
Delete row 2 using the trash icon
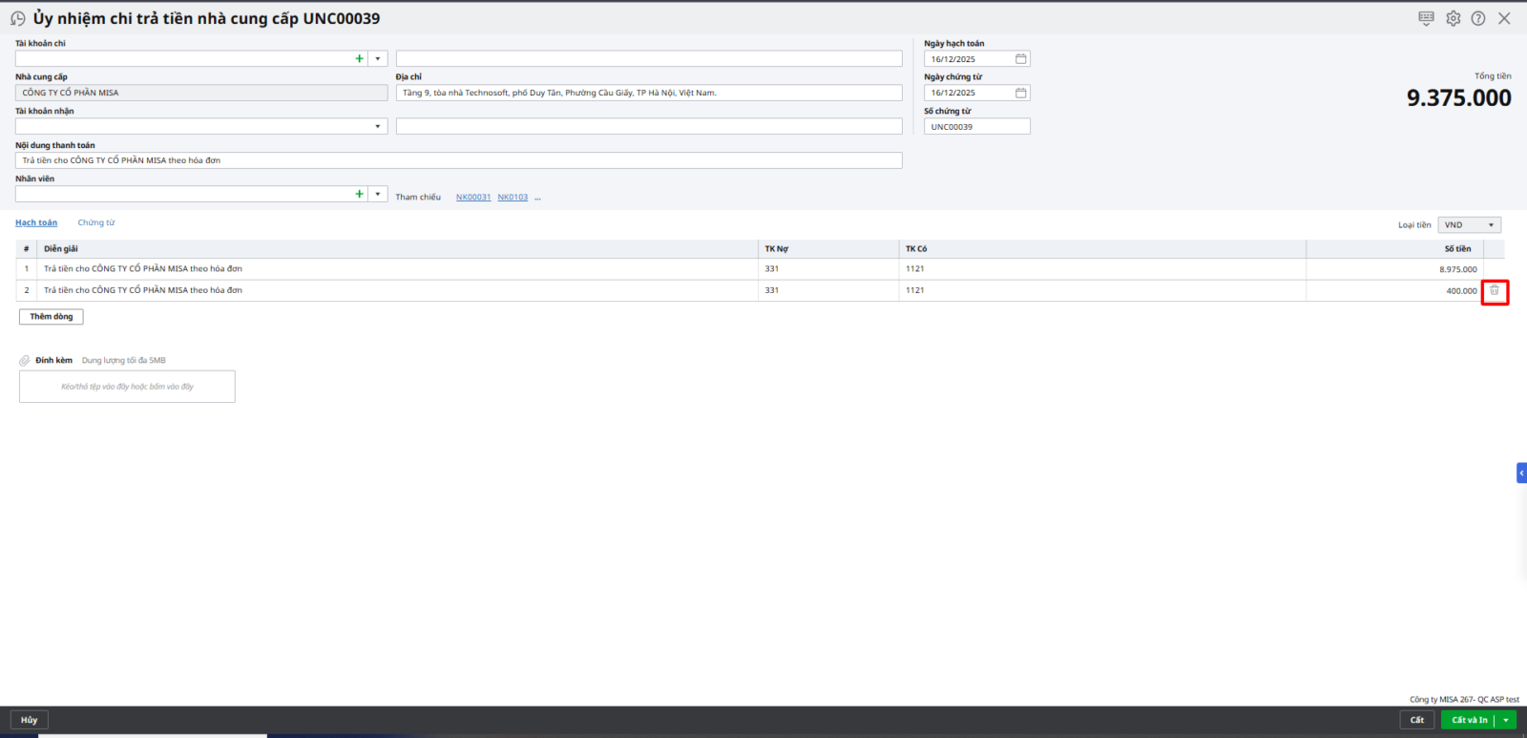[x=1495, y=290]
